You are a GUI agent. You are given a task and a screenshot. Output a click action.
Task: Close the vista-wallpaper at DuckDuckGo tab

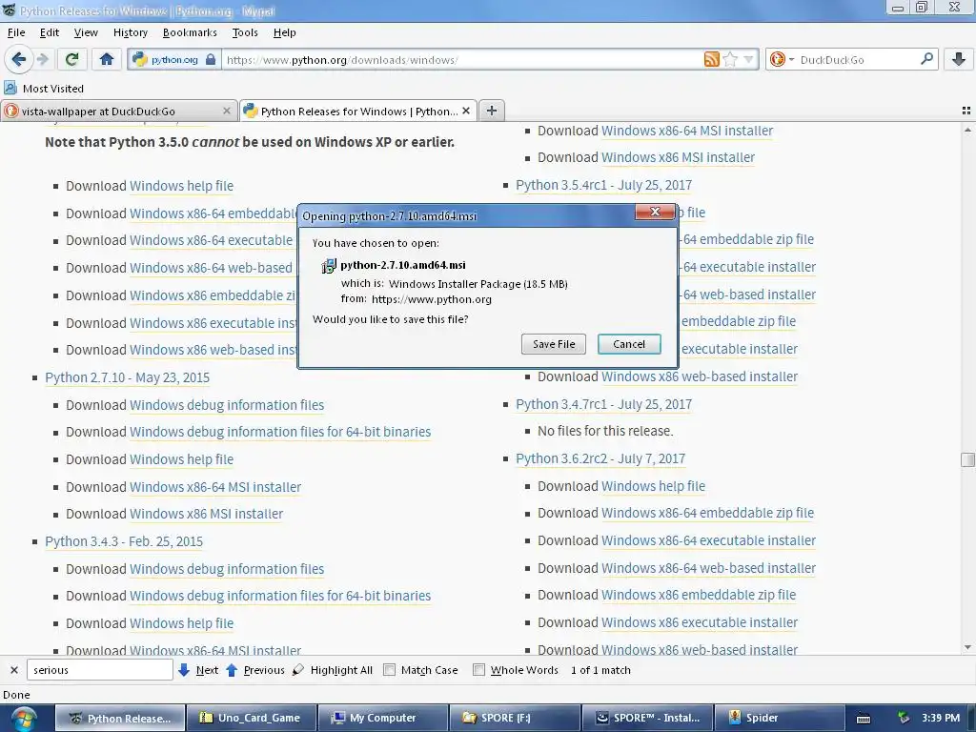pyautogui.click(x=227, y=111)
